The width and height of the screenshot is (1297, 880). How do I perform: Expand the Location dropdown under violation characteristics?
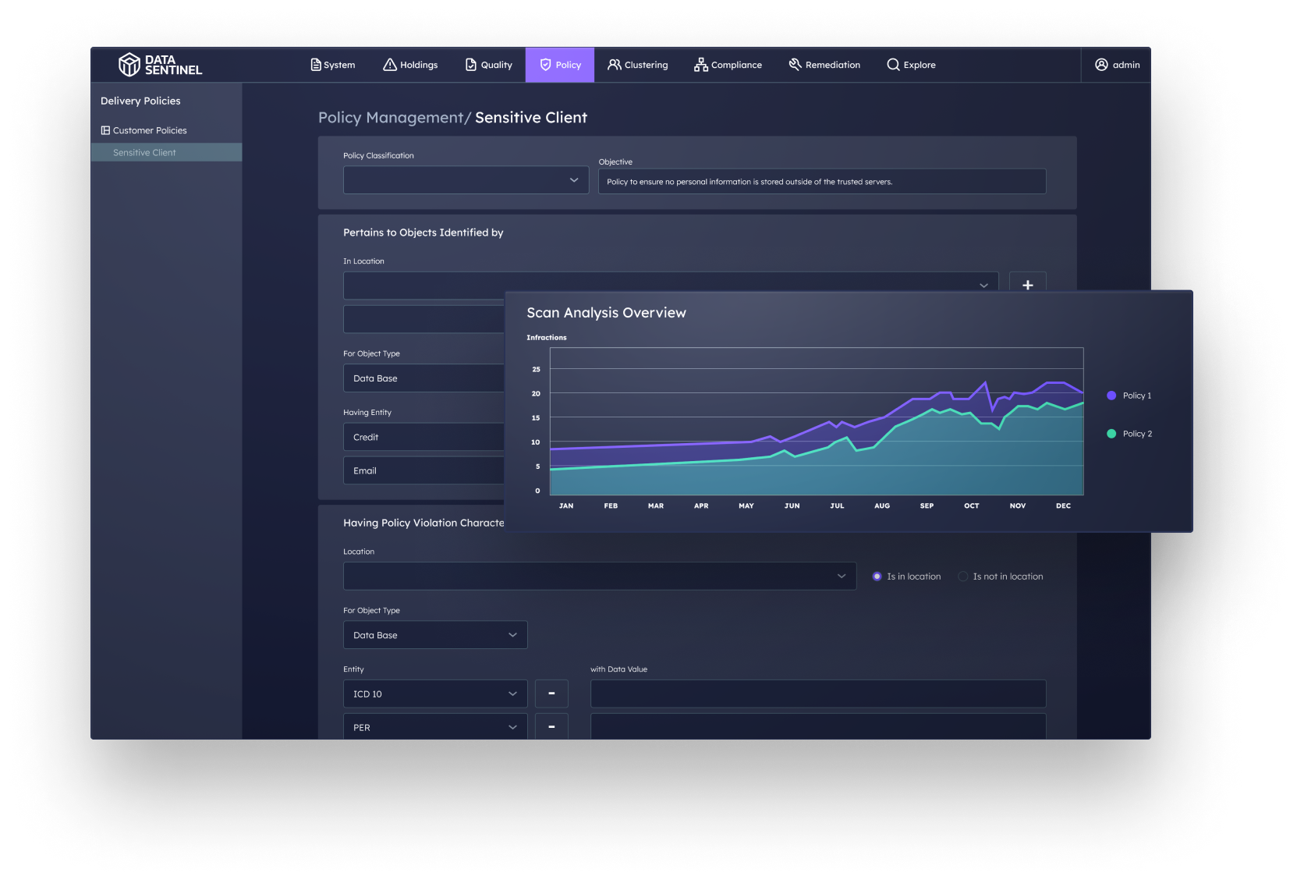[x=599, y=576]
